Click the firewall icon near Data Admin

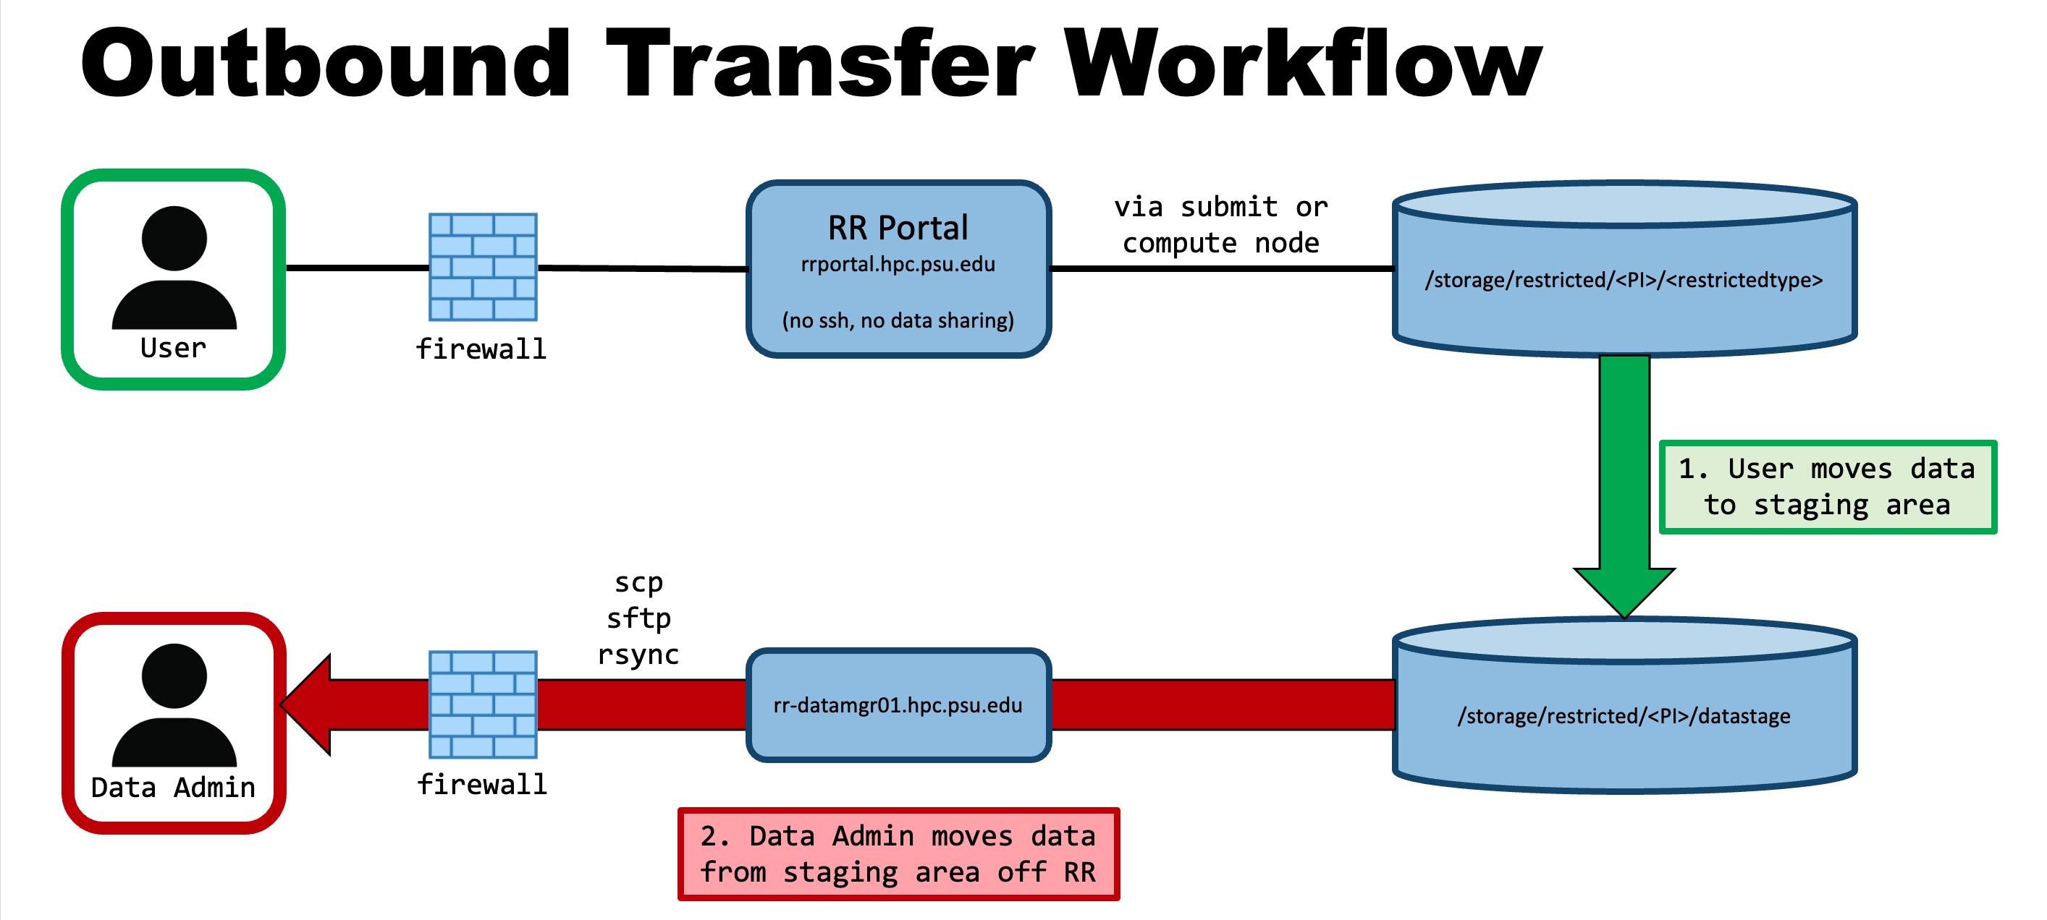pos(482,703)
